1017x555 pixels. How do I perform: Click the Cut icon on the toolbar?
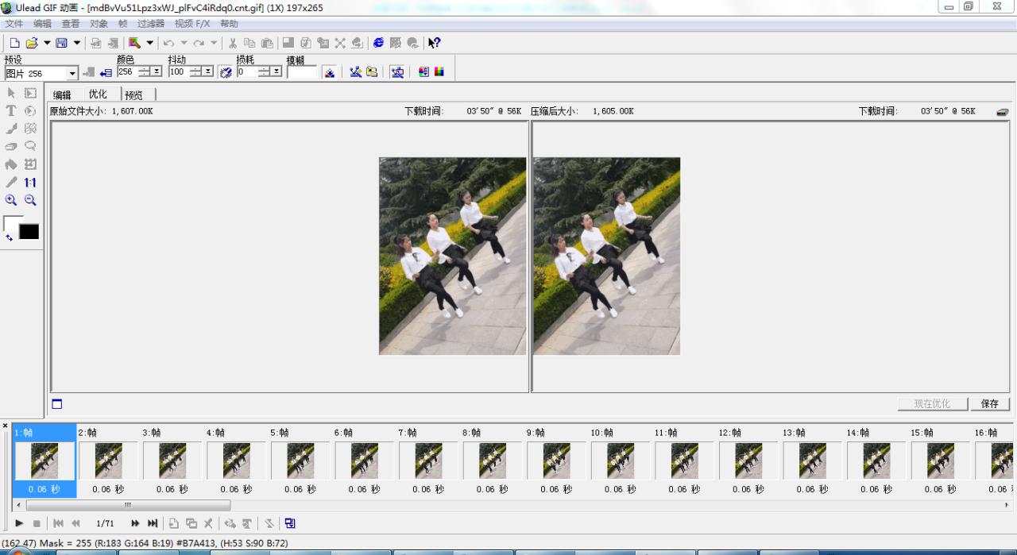pos(233,42)
